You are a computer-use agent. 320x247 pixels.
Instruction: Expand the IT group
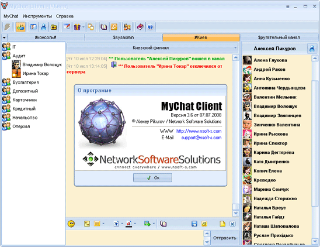[x=9, y=47]
